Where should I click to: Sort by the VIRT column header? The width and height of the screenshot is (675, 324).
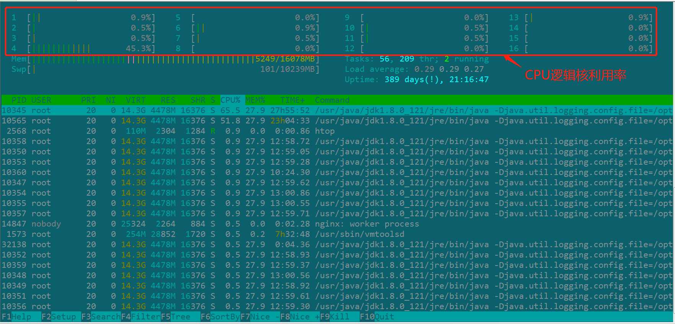[x=136, y=100]
